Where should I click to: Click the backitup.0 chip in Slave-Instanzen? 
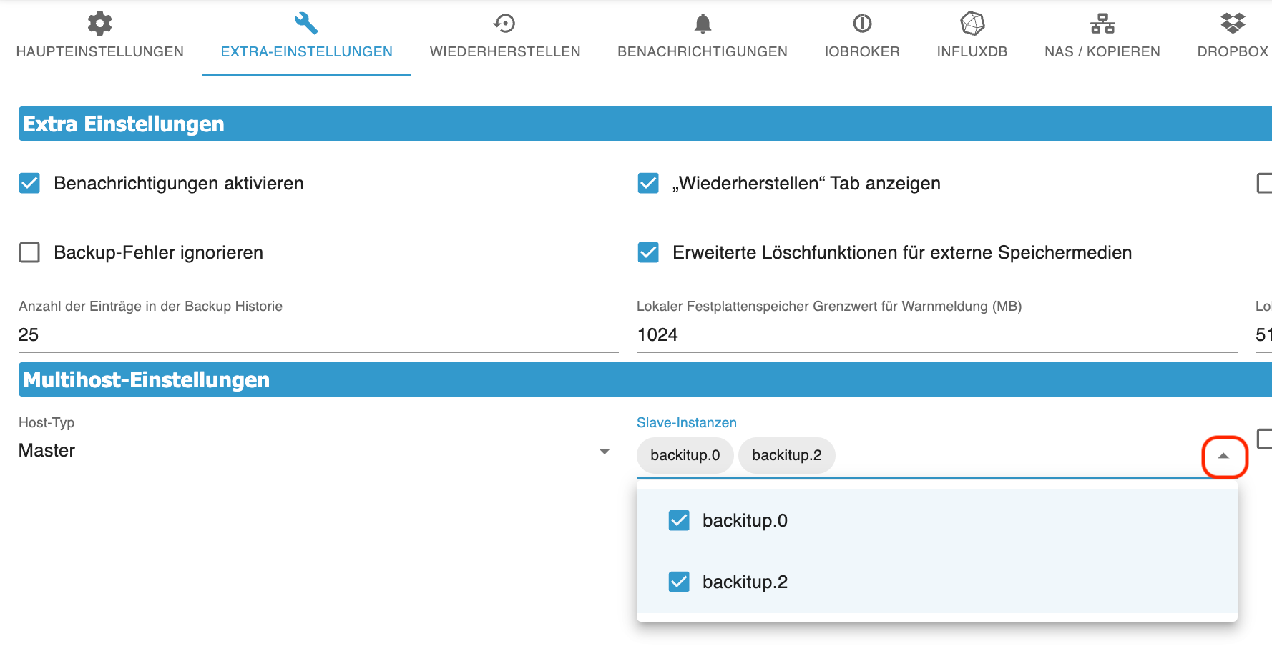point(685,455)
